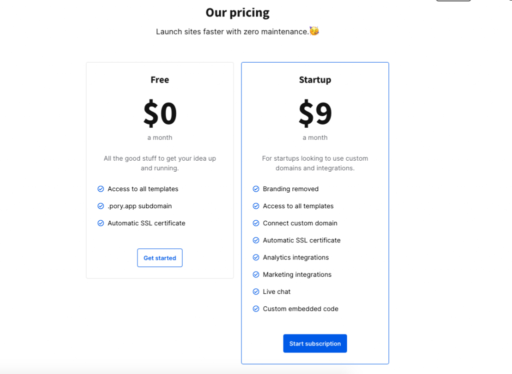Click the Start subscription button

coord(315,343)
